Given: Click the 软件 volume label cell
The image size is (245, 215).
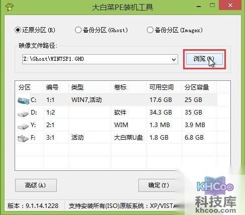Looking at the screenshot, I should tap(120, 113).
